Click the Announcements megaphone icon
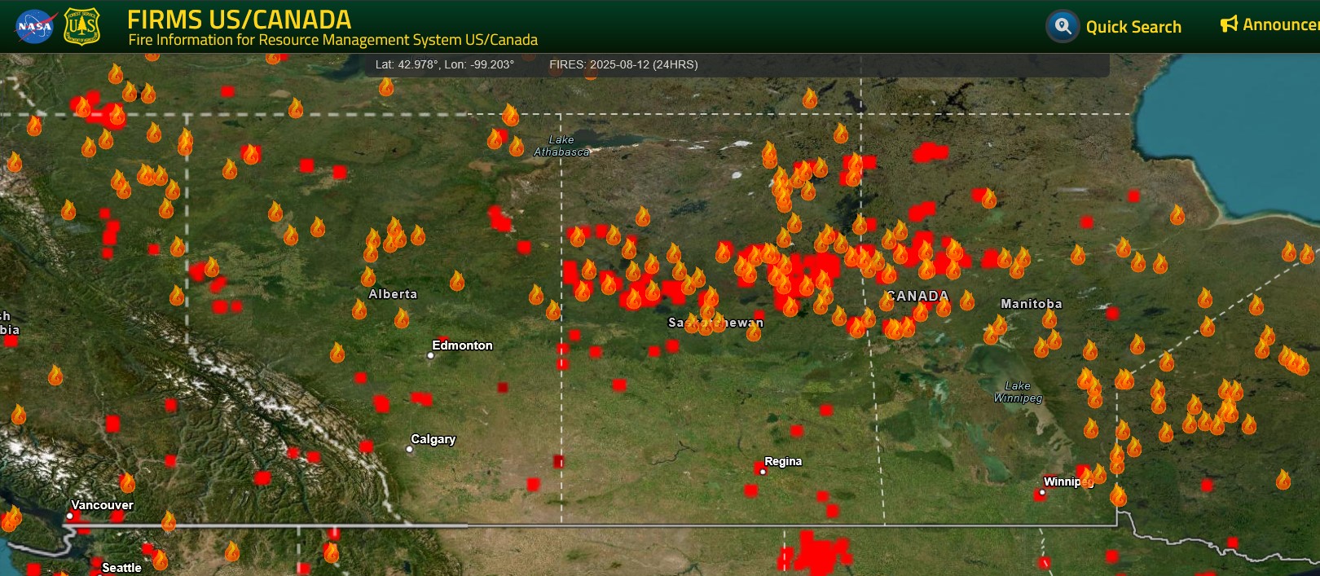 [1229, 24]
